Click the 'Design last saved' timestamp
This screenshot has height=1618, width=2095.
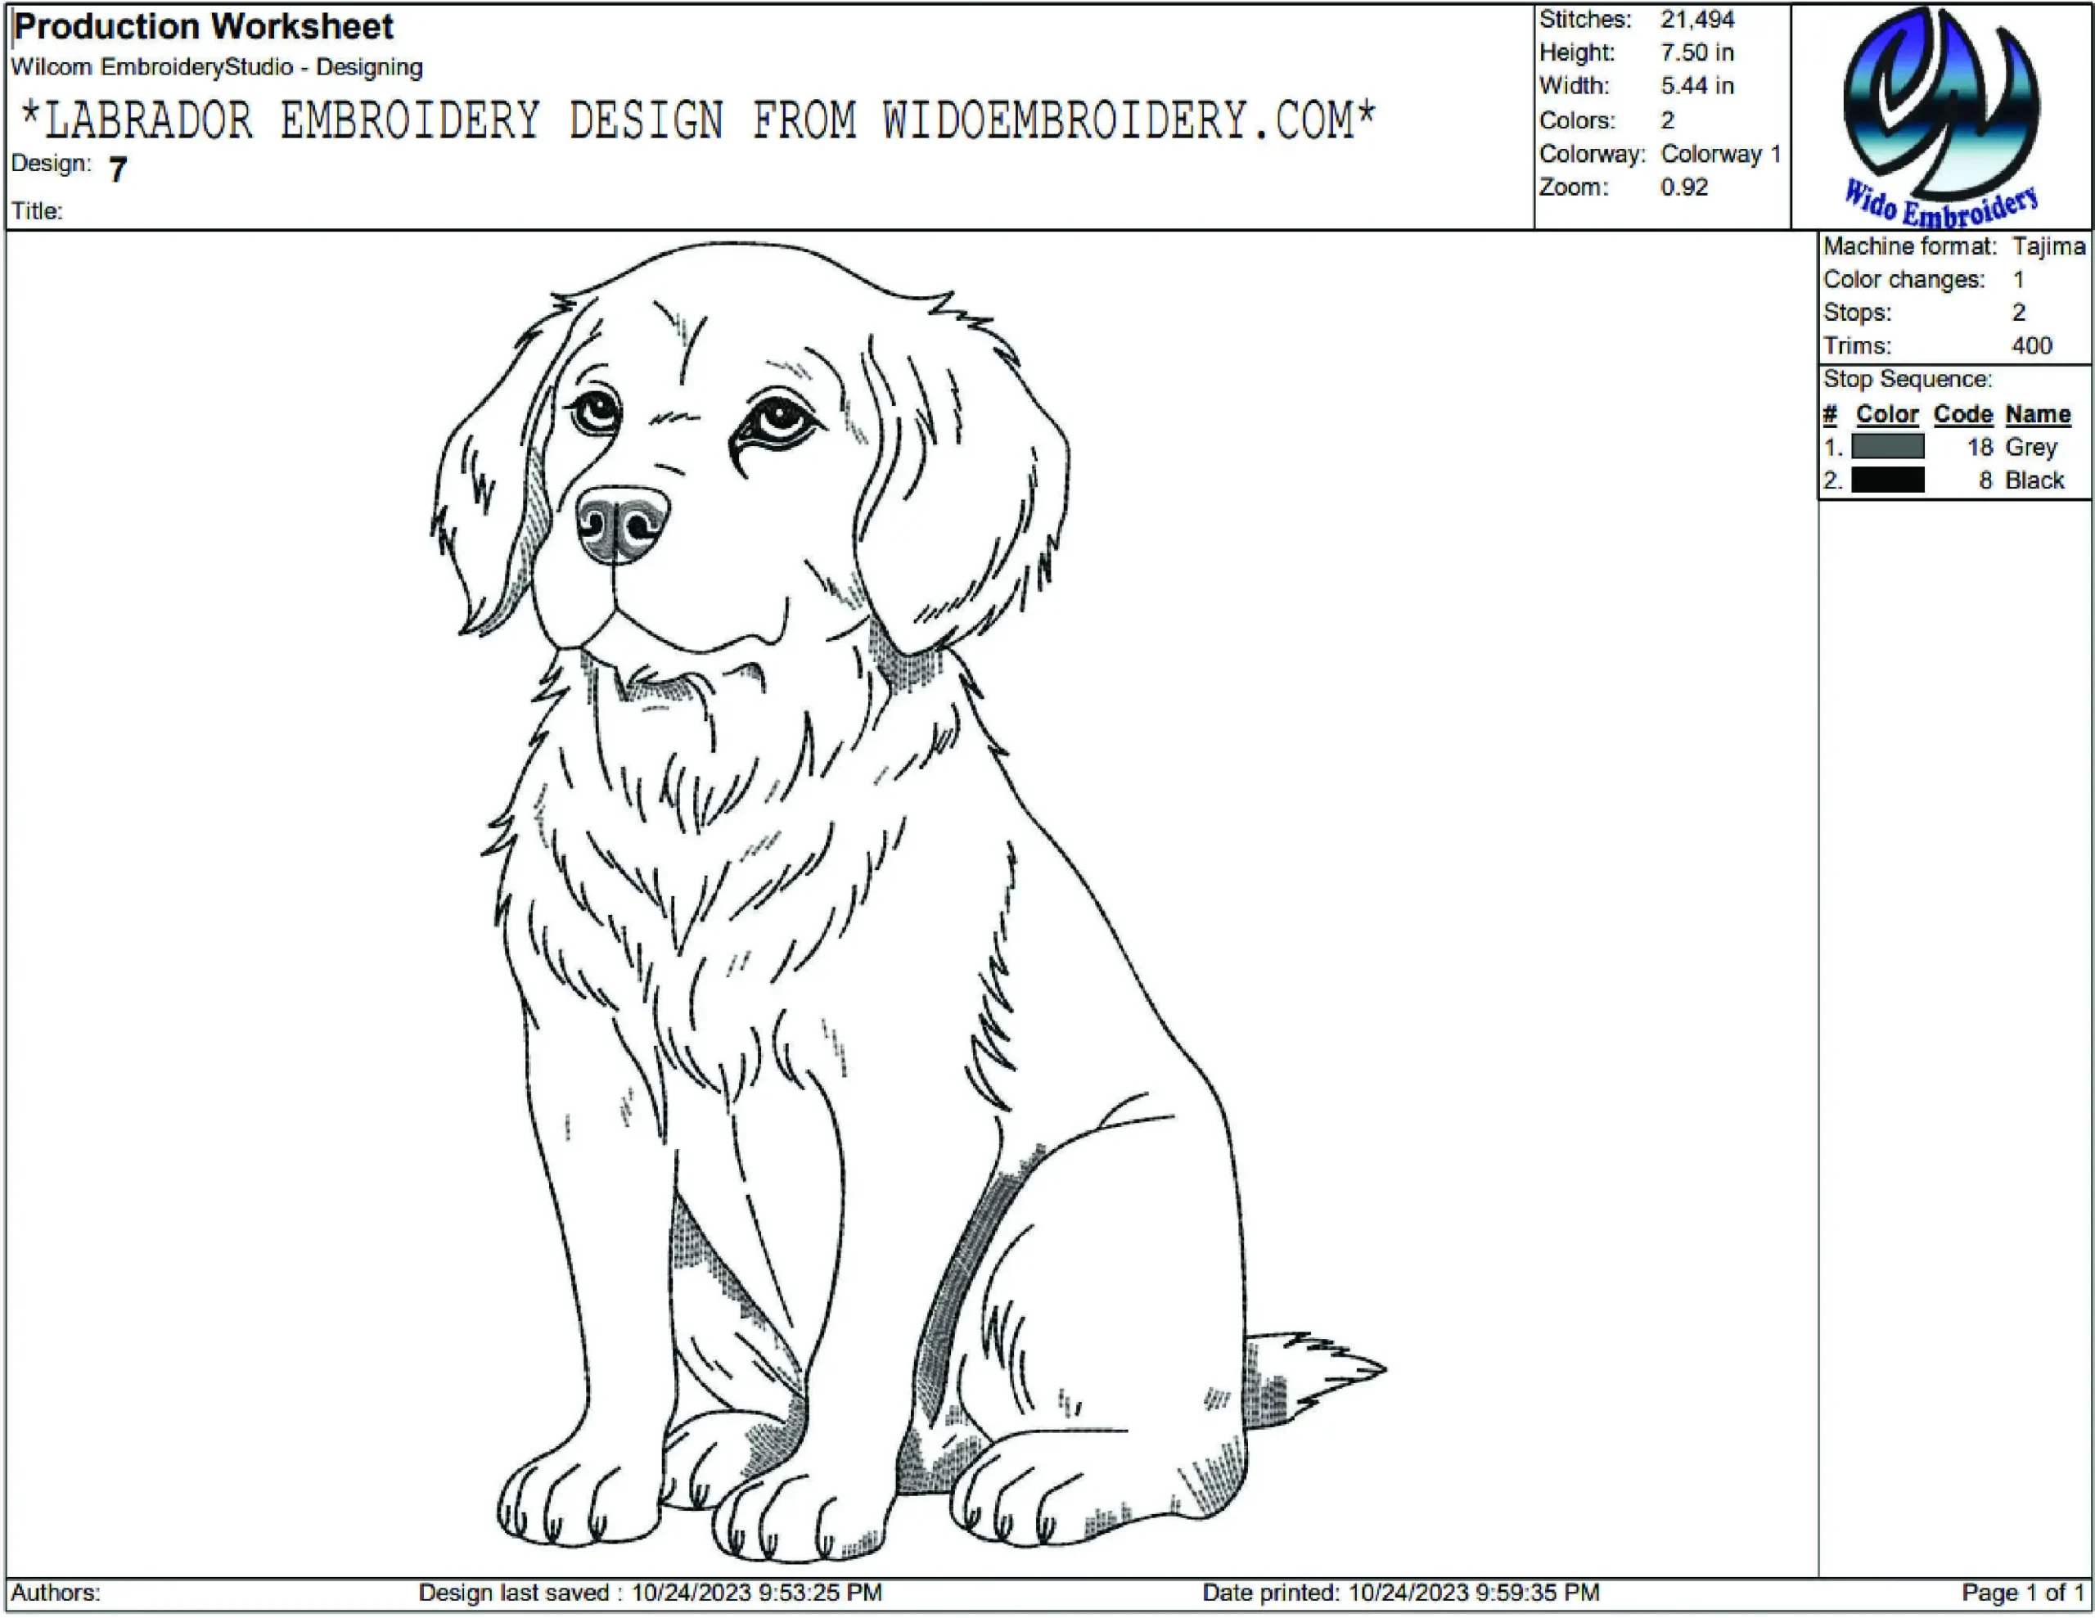[x=651, y=1593]
